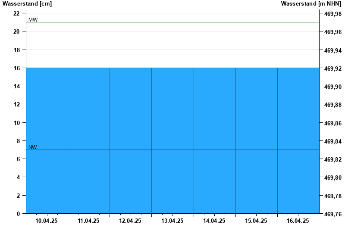Screen dimensions: 345x237
Task: Click the 0 tick on left axis
Action: 18,214
